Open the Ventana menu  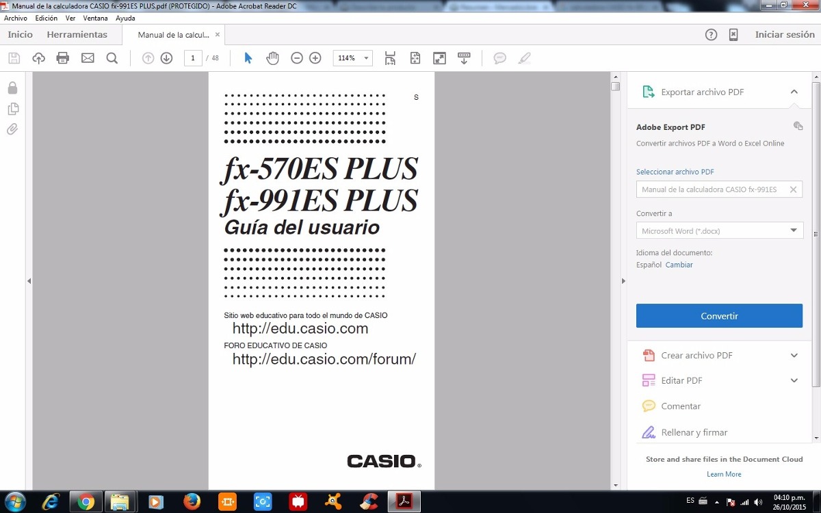coord(96,18)
